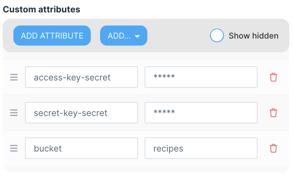Image resolution: width=294 pixels, height=177 pixels.
Task: Edit the recipes value field
Action: point(201,148)
